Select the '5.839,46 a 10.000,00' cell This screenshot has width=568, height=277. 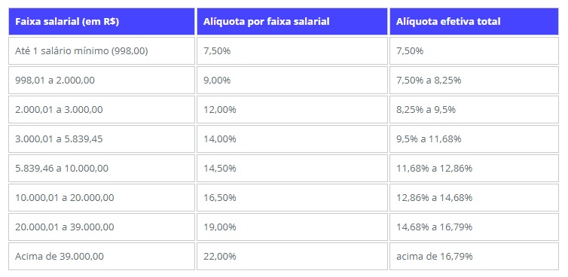coord(102,169)
